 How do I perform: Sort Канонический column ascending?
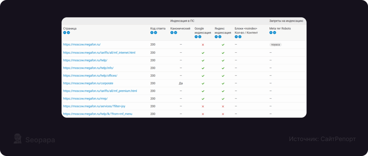point(172,32)
